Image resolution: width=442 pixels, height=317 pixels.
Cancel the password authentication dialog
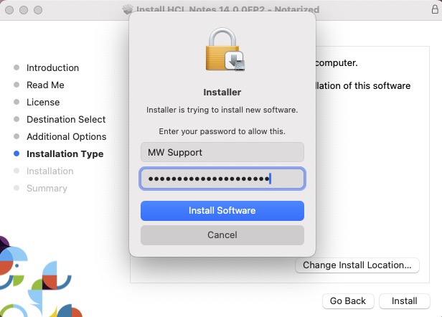pyautogui.click(x=222, y=235)
